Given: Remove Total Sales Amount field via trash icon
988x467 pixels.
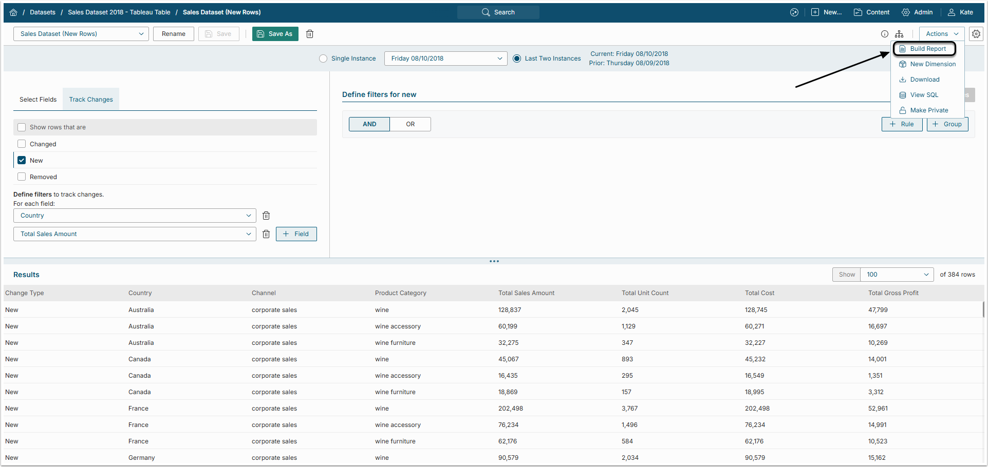Looking at the screenshot, I should (x=266, y=234).
